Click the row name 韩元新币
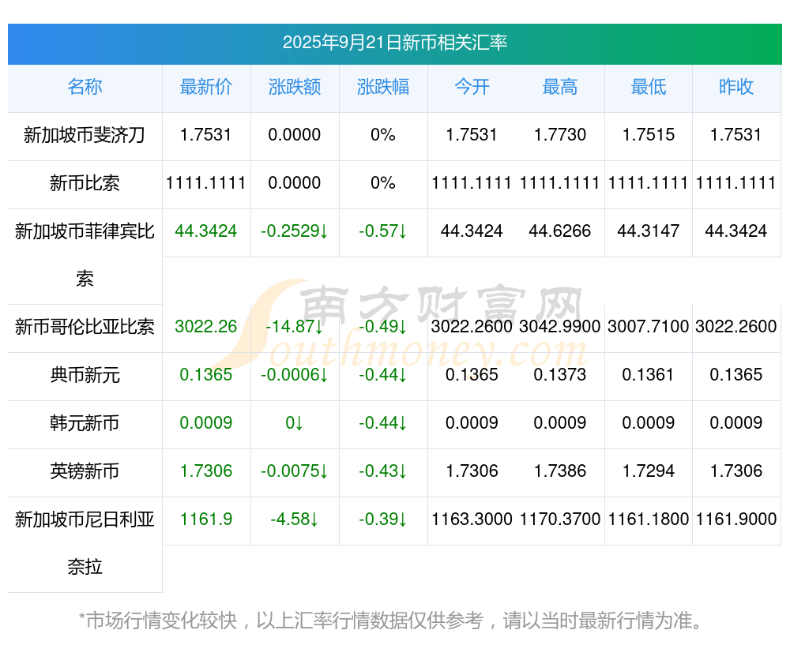The width and height of the screenshot is (790, 645). [x=85, y=423]
